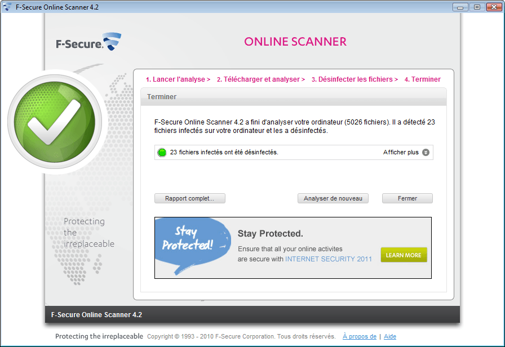Image resolution: width=505 pixels, height=347 pixels.
Task: Select step 4. Terminer
Action: (x=423, y=79)
